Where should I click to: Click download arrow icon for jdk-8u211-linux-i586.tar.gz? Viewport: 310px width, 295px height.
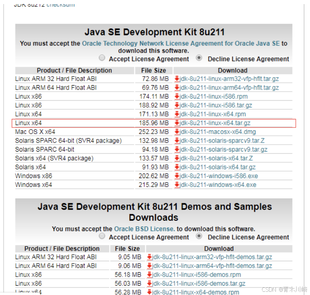click(x=177, y=106)
